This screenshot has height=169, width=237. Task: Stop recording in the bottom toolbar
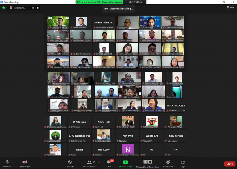coord(150,162)
